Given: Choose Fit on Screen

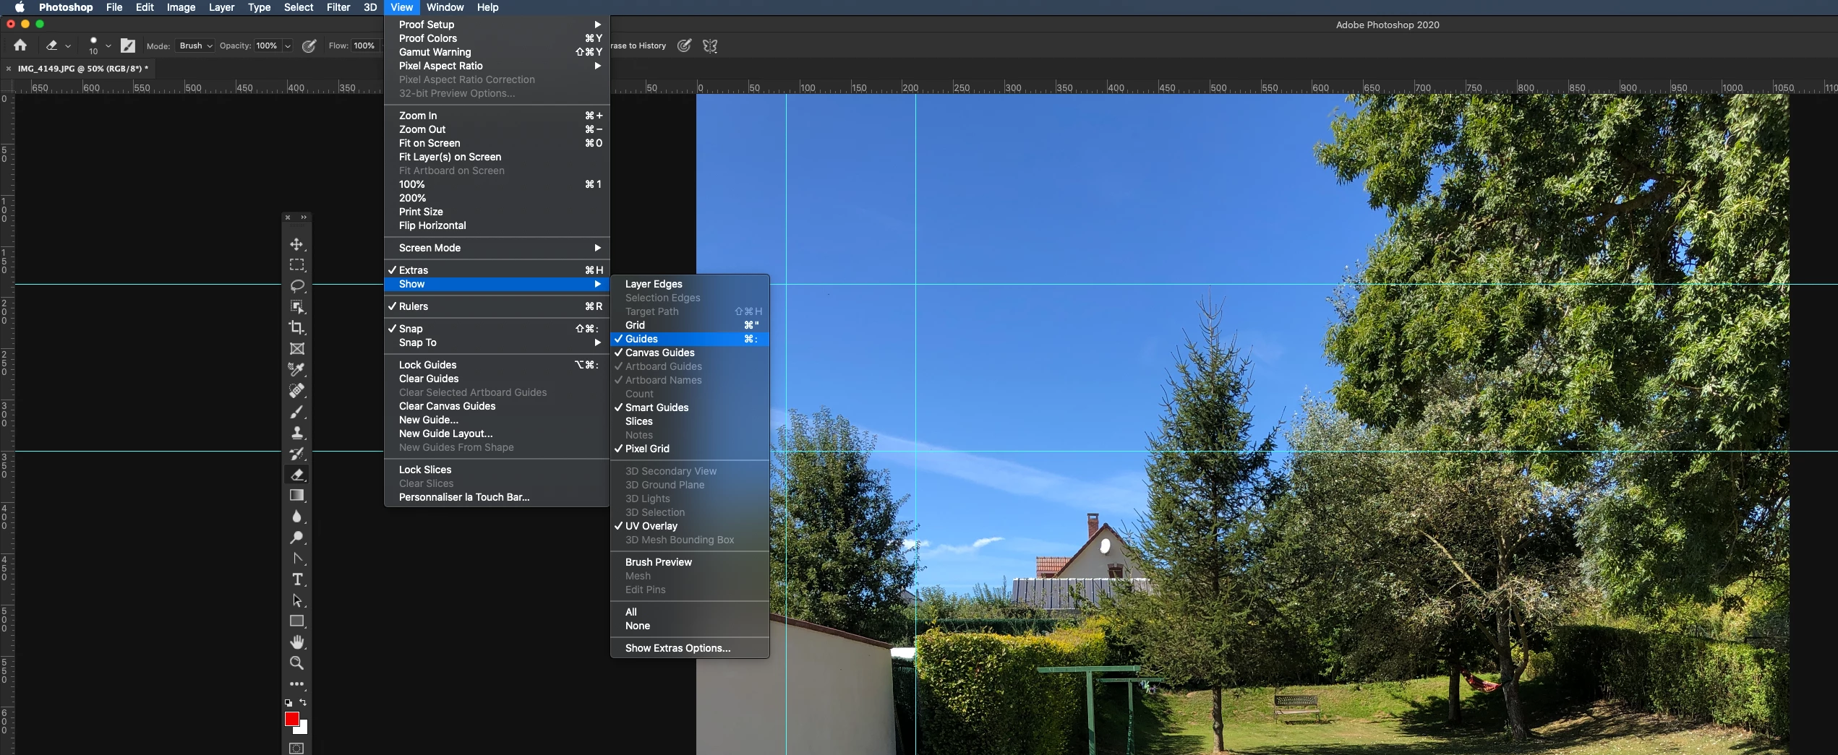Looking at the screenshot, I should pos(497,143).
